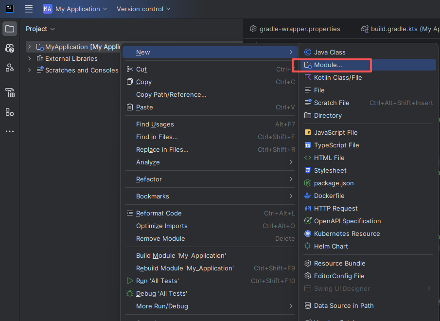Switch to build.gradle.kts tab
The image size is (440, 321).
[x=400, y=29]
